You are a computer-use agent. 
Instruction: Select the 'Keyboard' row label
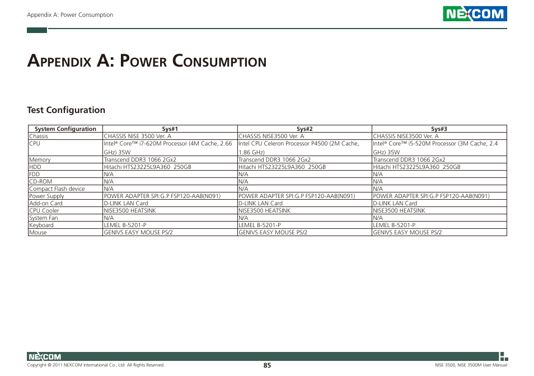click(x=41, y=225)
